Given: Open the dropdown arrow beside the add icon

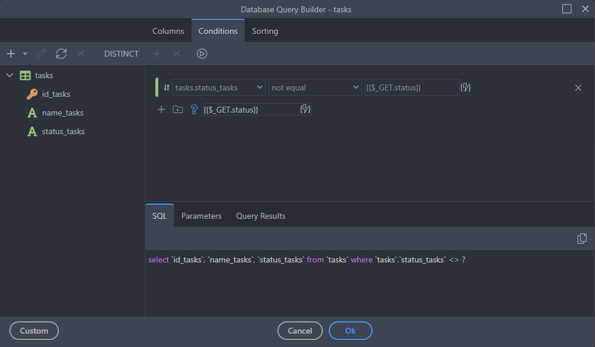Looking at the screenshot, I should coord(25,54).
